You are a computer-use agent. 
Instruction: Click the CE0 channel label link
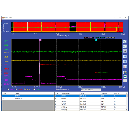[6, 45]
